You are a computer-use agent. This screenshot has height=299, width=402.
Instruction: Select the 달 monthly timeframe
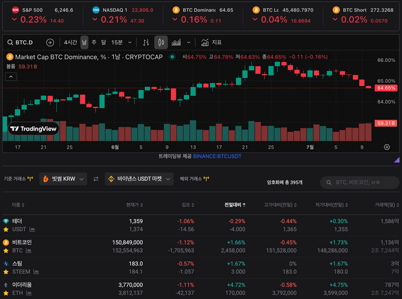pos(103,42)
